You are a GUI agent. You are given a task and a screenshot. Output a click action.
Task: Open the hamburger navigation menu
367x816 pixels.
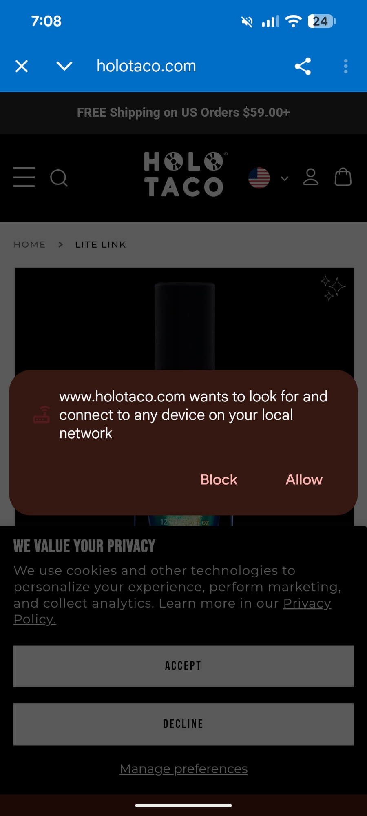(24, 177)
